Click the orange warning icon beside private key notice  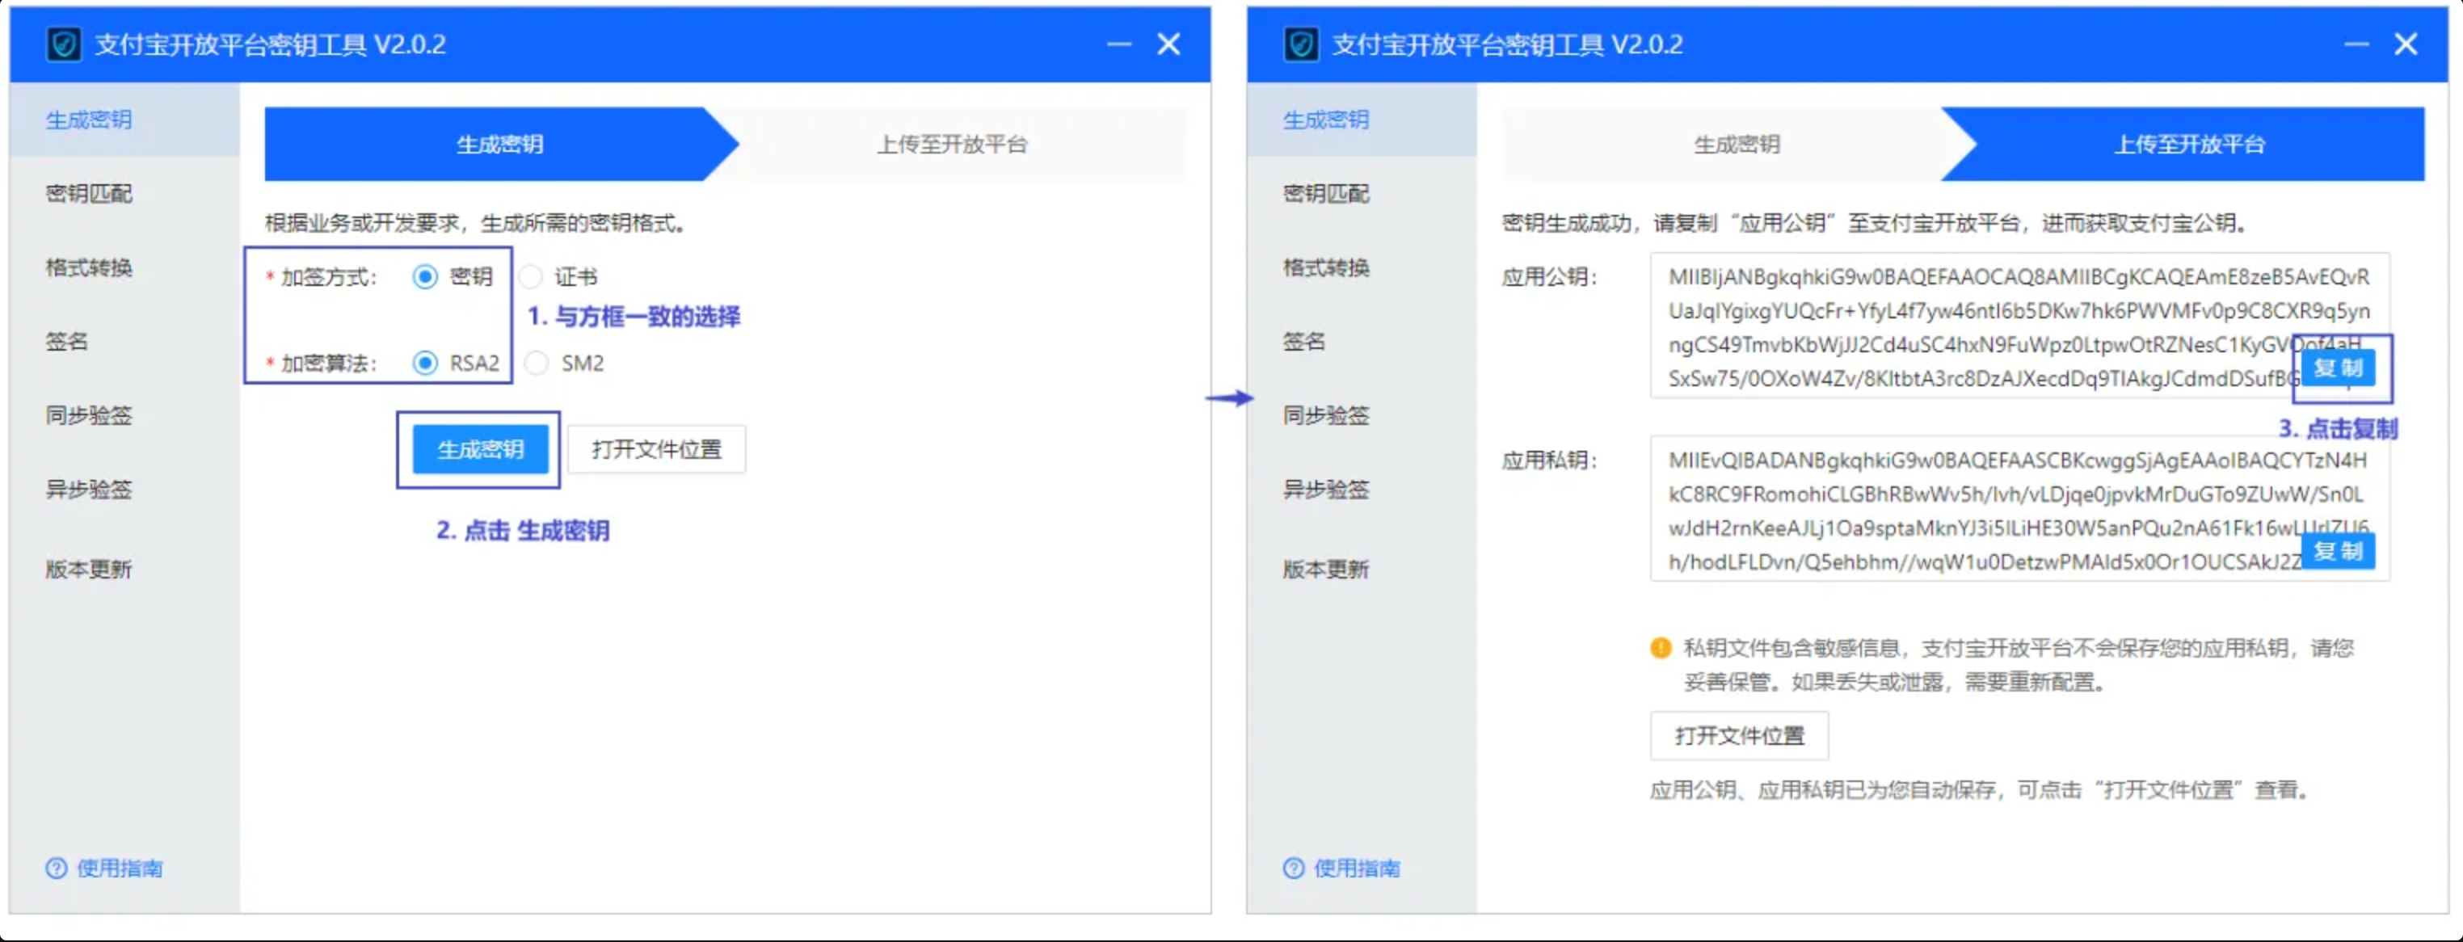pyautogui.click(x=1661, y=647)
